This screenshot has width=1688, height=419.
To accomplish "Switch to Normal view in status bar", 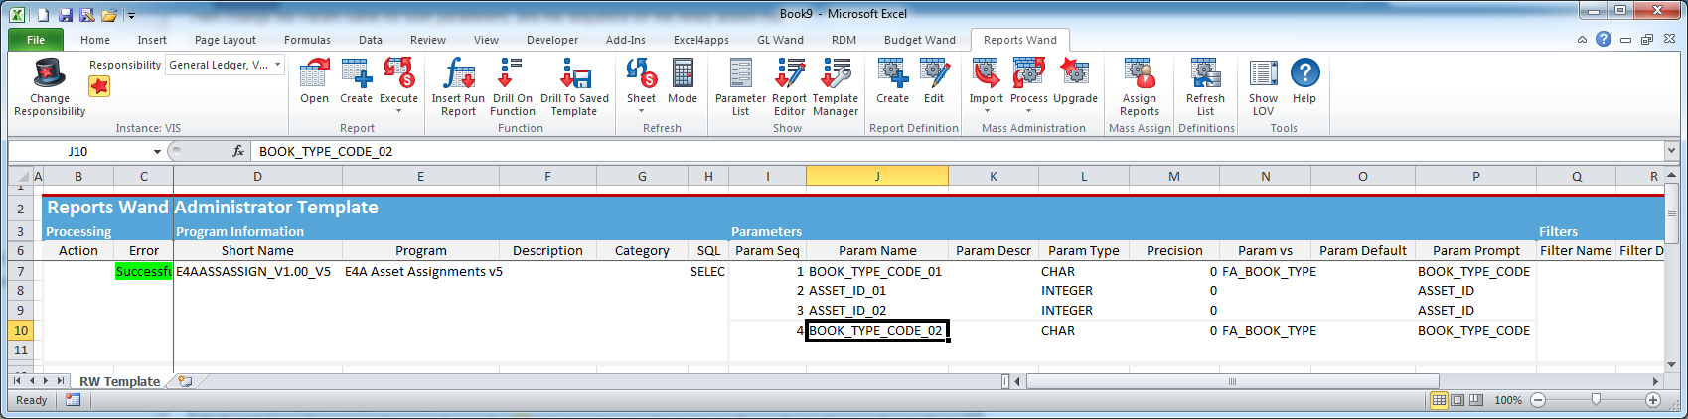I will 1438,400.
